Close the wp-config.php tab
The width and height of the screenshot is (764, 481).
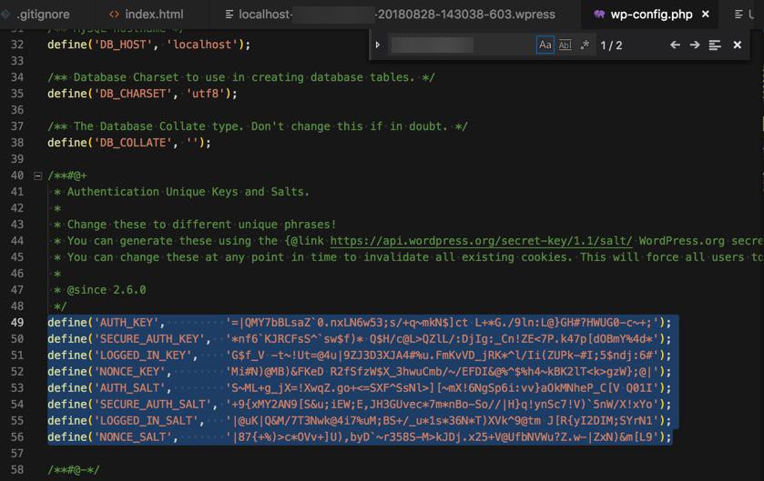(706, 15)
